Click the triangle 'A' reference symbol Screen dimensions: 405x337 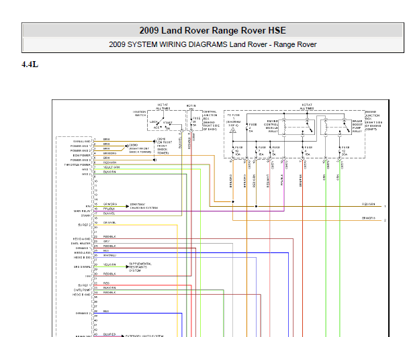(233, 130)
